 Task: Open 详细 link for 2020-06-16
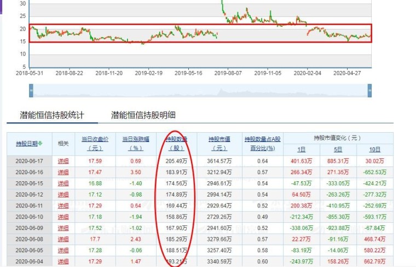coord(63,172)
